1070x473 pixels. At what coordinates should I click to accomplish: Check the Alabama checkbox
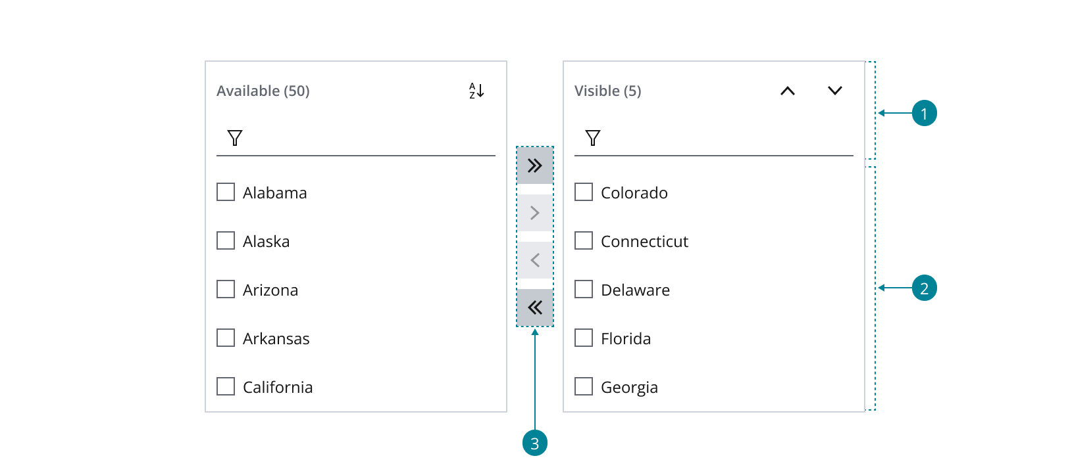(x=226, y=192)
